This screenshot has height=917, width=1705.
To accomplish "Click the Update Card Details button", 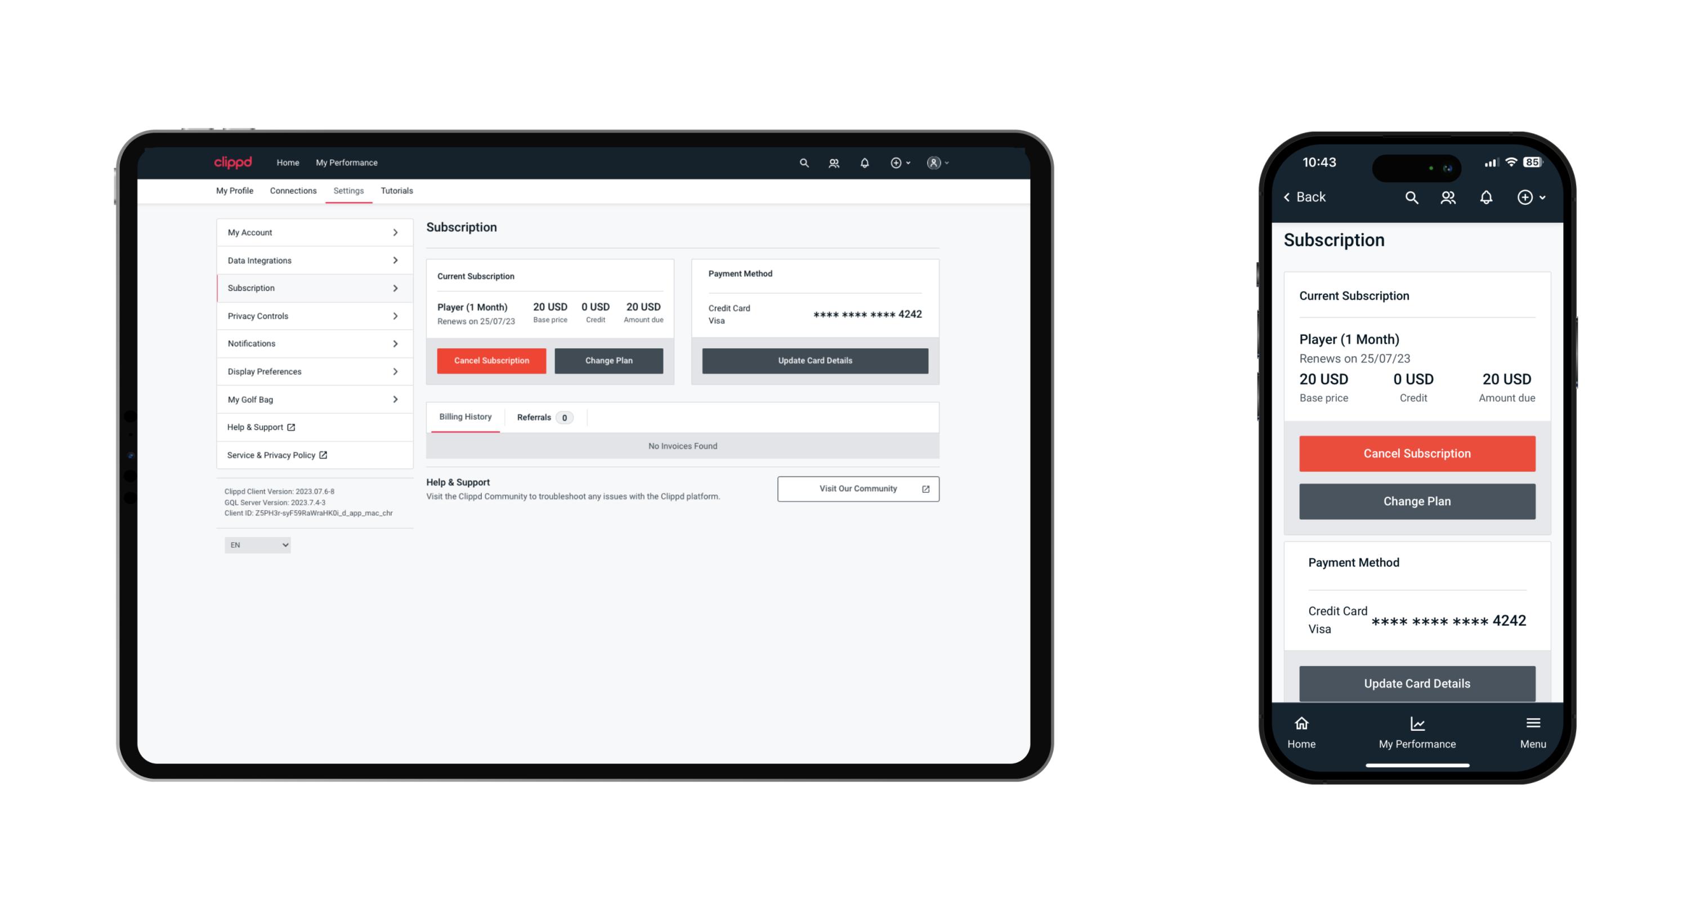I will (x=813, y=360).
